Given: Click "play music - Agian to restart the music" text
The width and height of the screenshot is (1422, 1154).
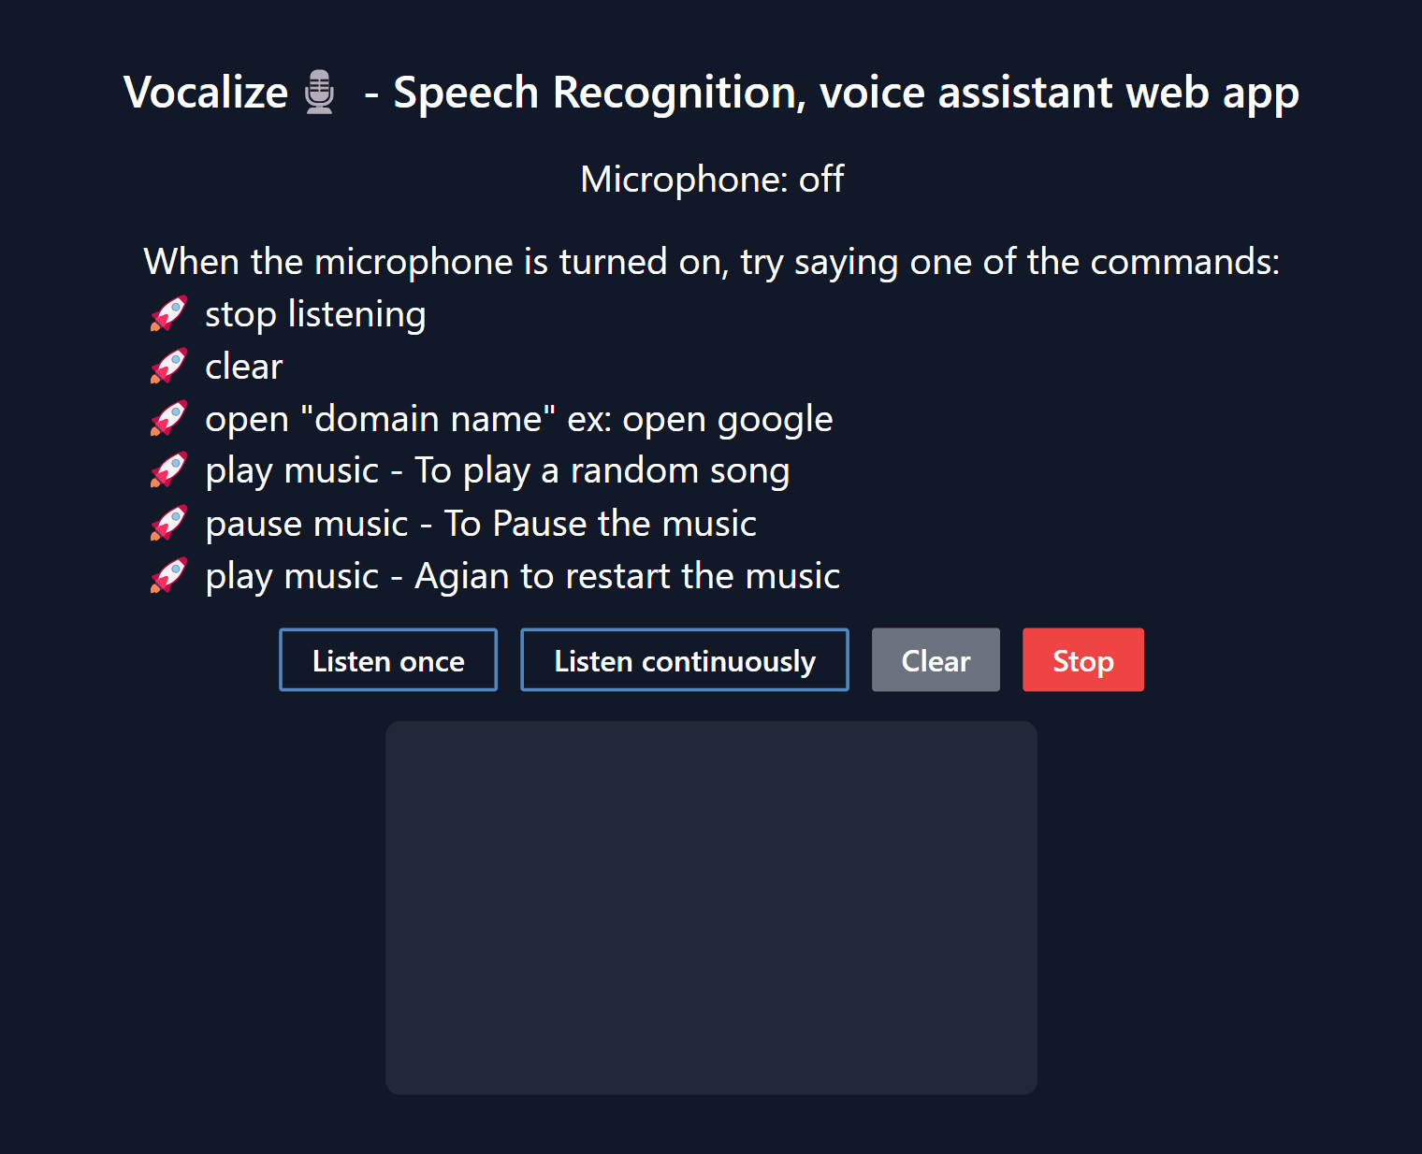Looking at the screenshot, I should click(x=523, y=577).
